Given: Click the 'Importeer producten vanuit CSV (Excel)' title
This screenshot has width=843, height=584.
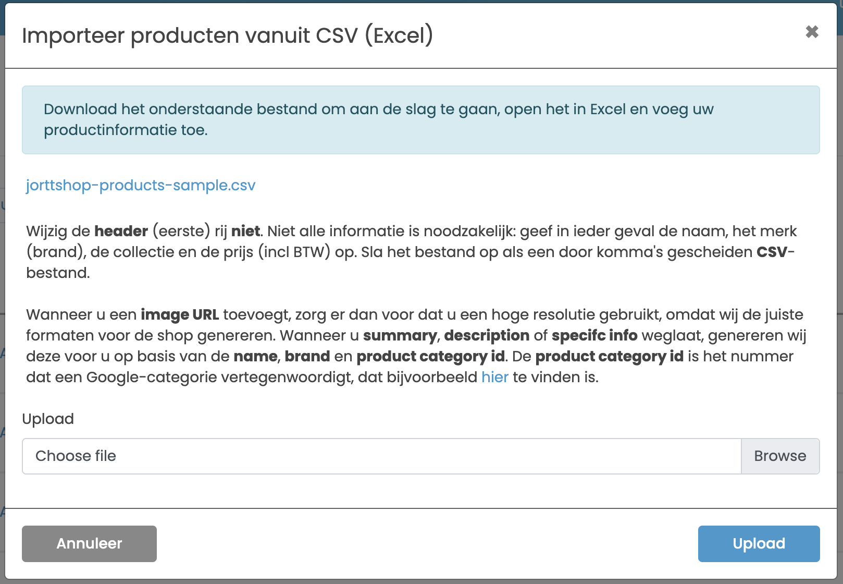Looking at the screenshot, I should tap(227, 35).
